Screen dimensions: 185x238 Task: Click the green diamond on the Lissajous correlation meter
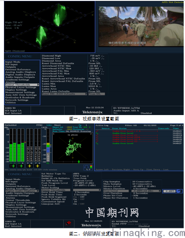(x=79, y=162)
